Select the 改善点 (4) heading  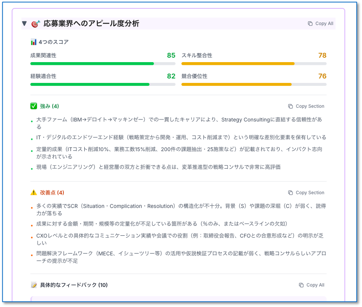click(x=52, y=193)
